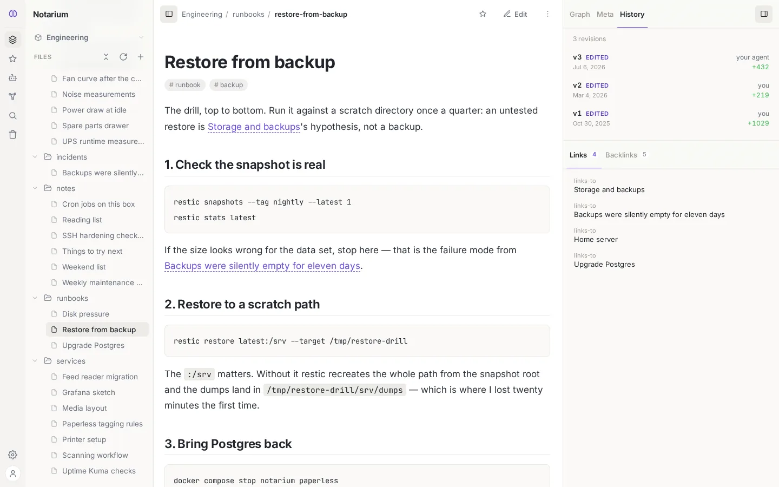The width and height of the screenshot is (779, 487).
Task: Open the UPS runtime measure... file
Action: 97,141
